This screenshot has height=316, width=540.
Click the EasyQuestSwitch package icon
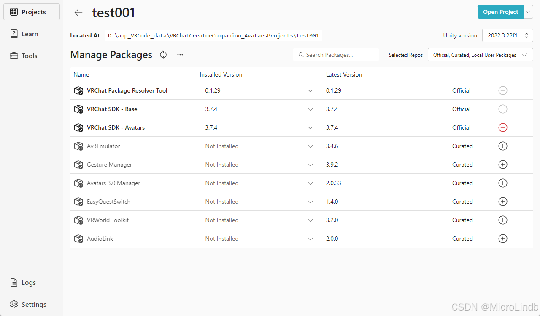pos(78,202)
